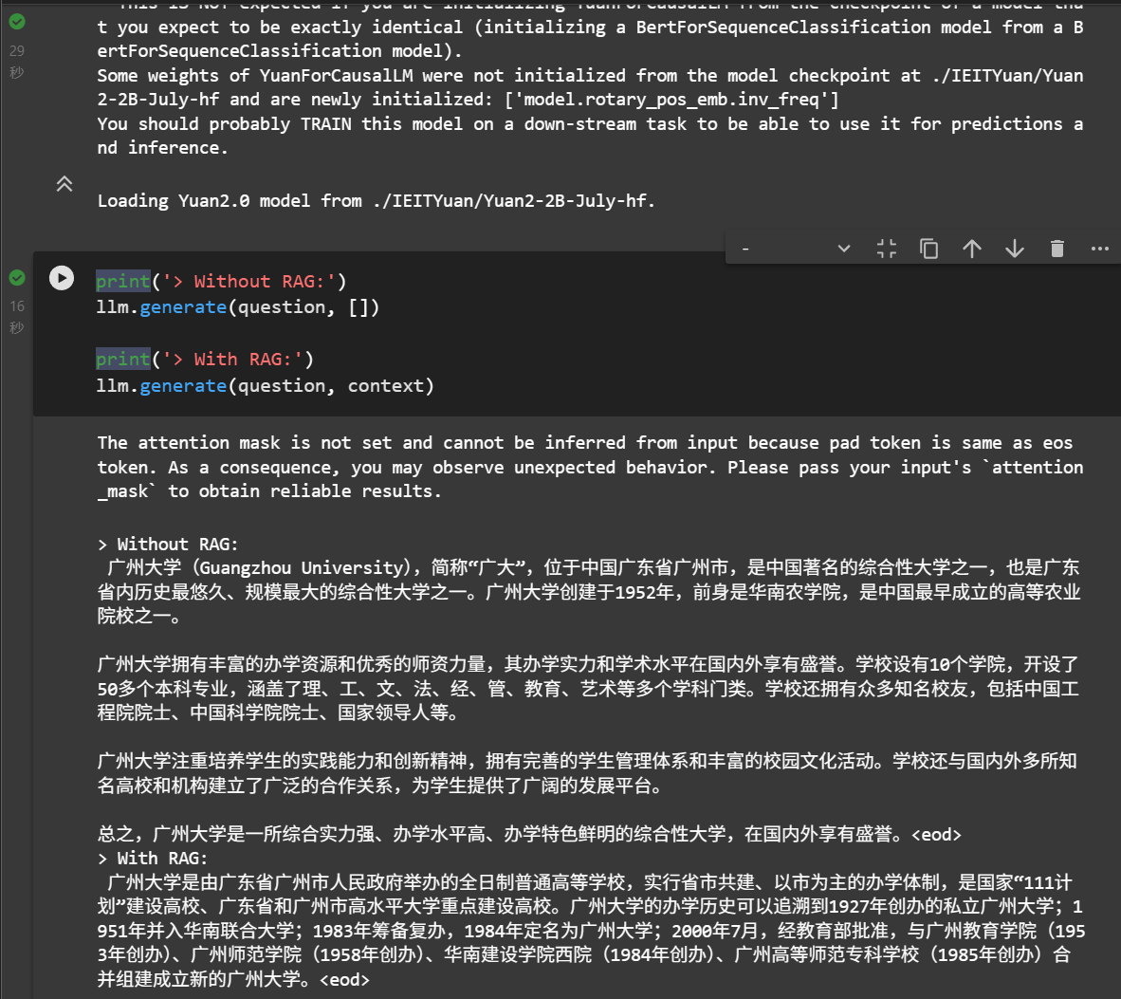Click the code line print('> With RAG:')
The image size is (1121, 999).
(x=205, y=359)
